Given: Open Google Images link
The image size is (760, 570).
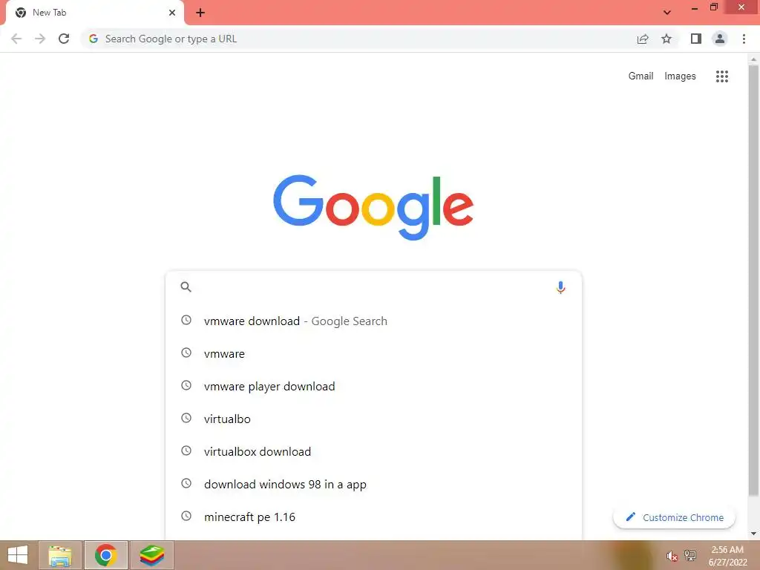Looking at the screenshot, I should (680, 76).
